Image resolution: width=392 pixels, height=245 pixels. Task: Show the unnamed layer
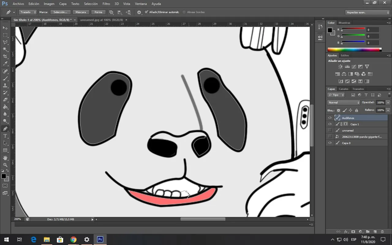330,130
